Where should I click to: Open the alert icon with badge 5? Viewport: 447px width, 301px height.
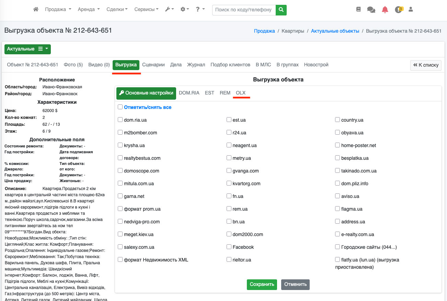(x=398, y=10)
